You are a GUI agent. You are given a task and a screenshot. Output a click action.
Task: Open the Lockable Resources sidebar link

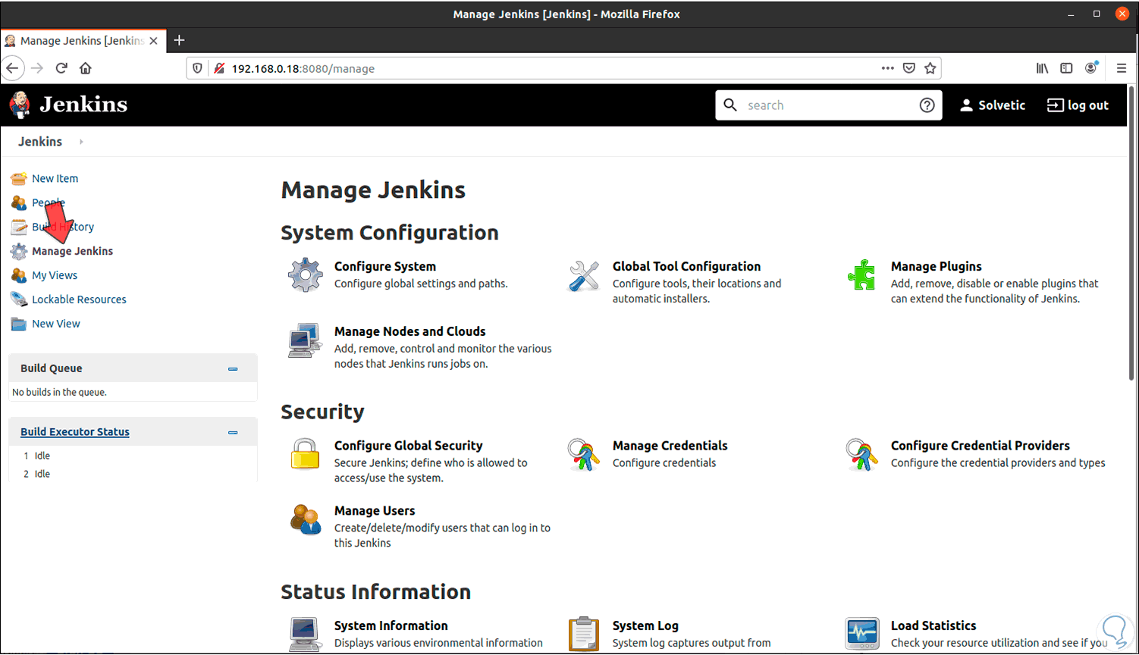coord(79,299)
